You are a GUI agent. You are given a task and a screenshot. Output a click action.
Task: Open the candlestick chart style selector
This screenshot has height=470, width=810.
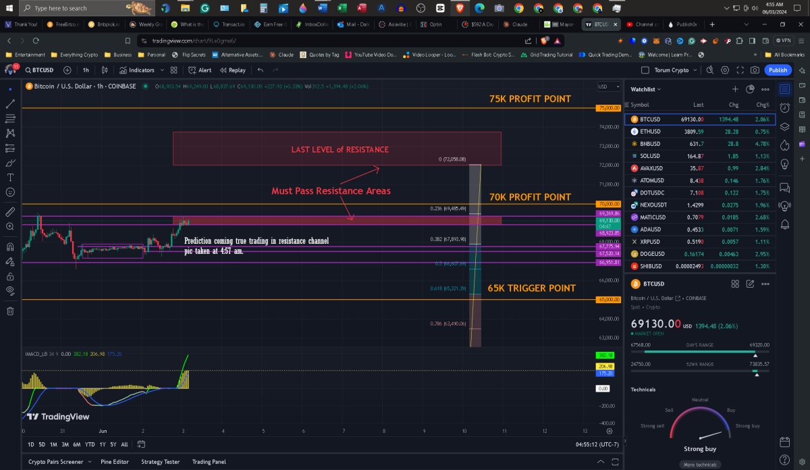pos(104,70)
